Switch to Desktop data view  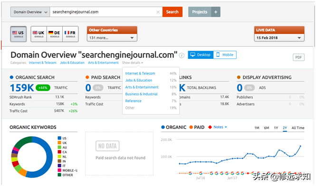coord(201,55)
